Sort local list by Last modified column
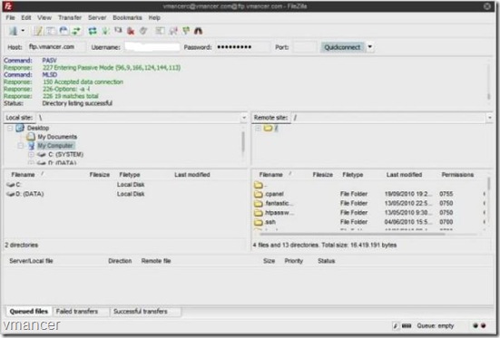Image resolution: width=500 pixels, height=338 pixels. [192, 175]
